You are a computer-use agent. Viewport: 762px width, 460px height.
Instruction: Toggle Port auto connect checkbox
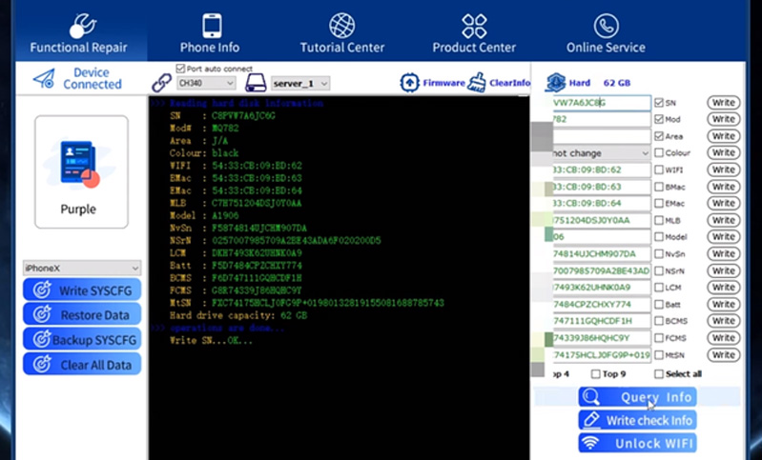click(x=180, y=69)
